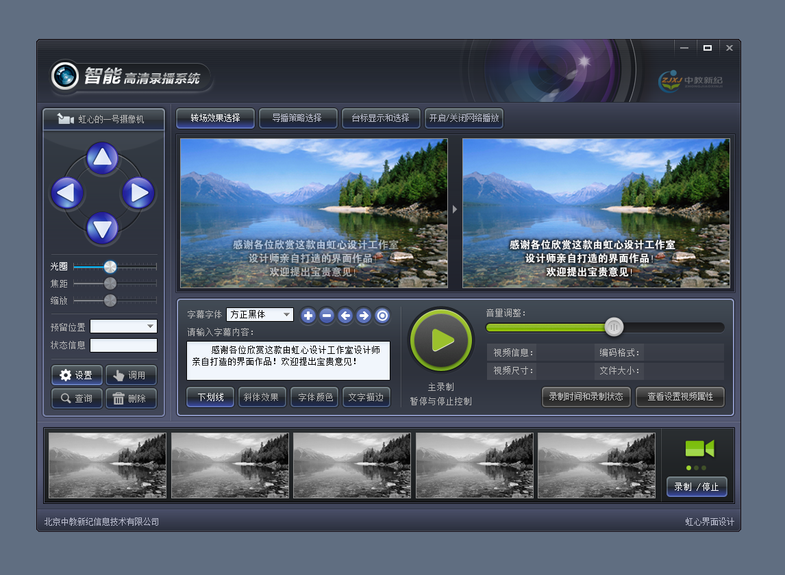
Task: Select the fourth grayscale thumbnail
Action: tap(475, 465)
